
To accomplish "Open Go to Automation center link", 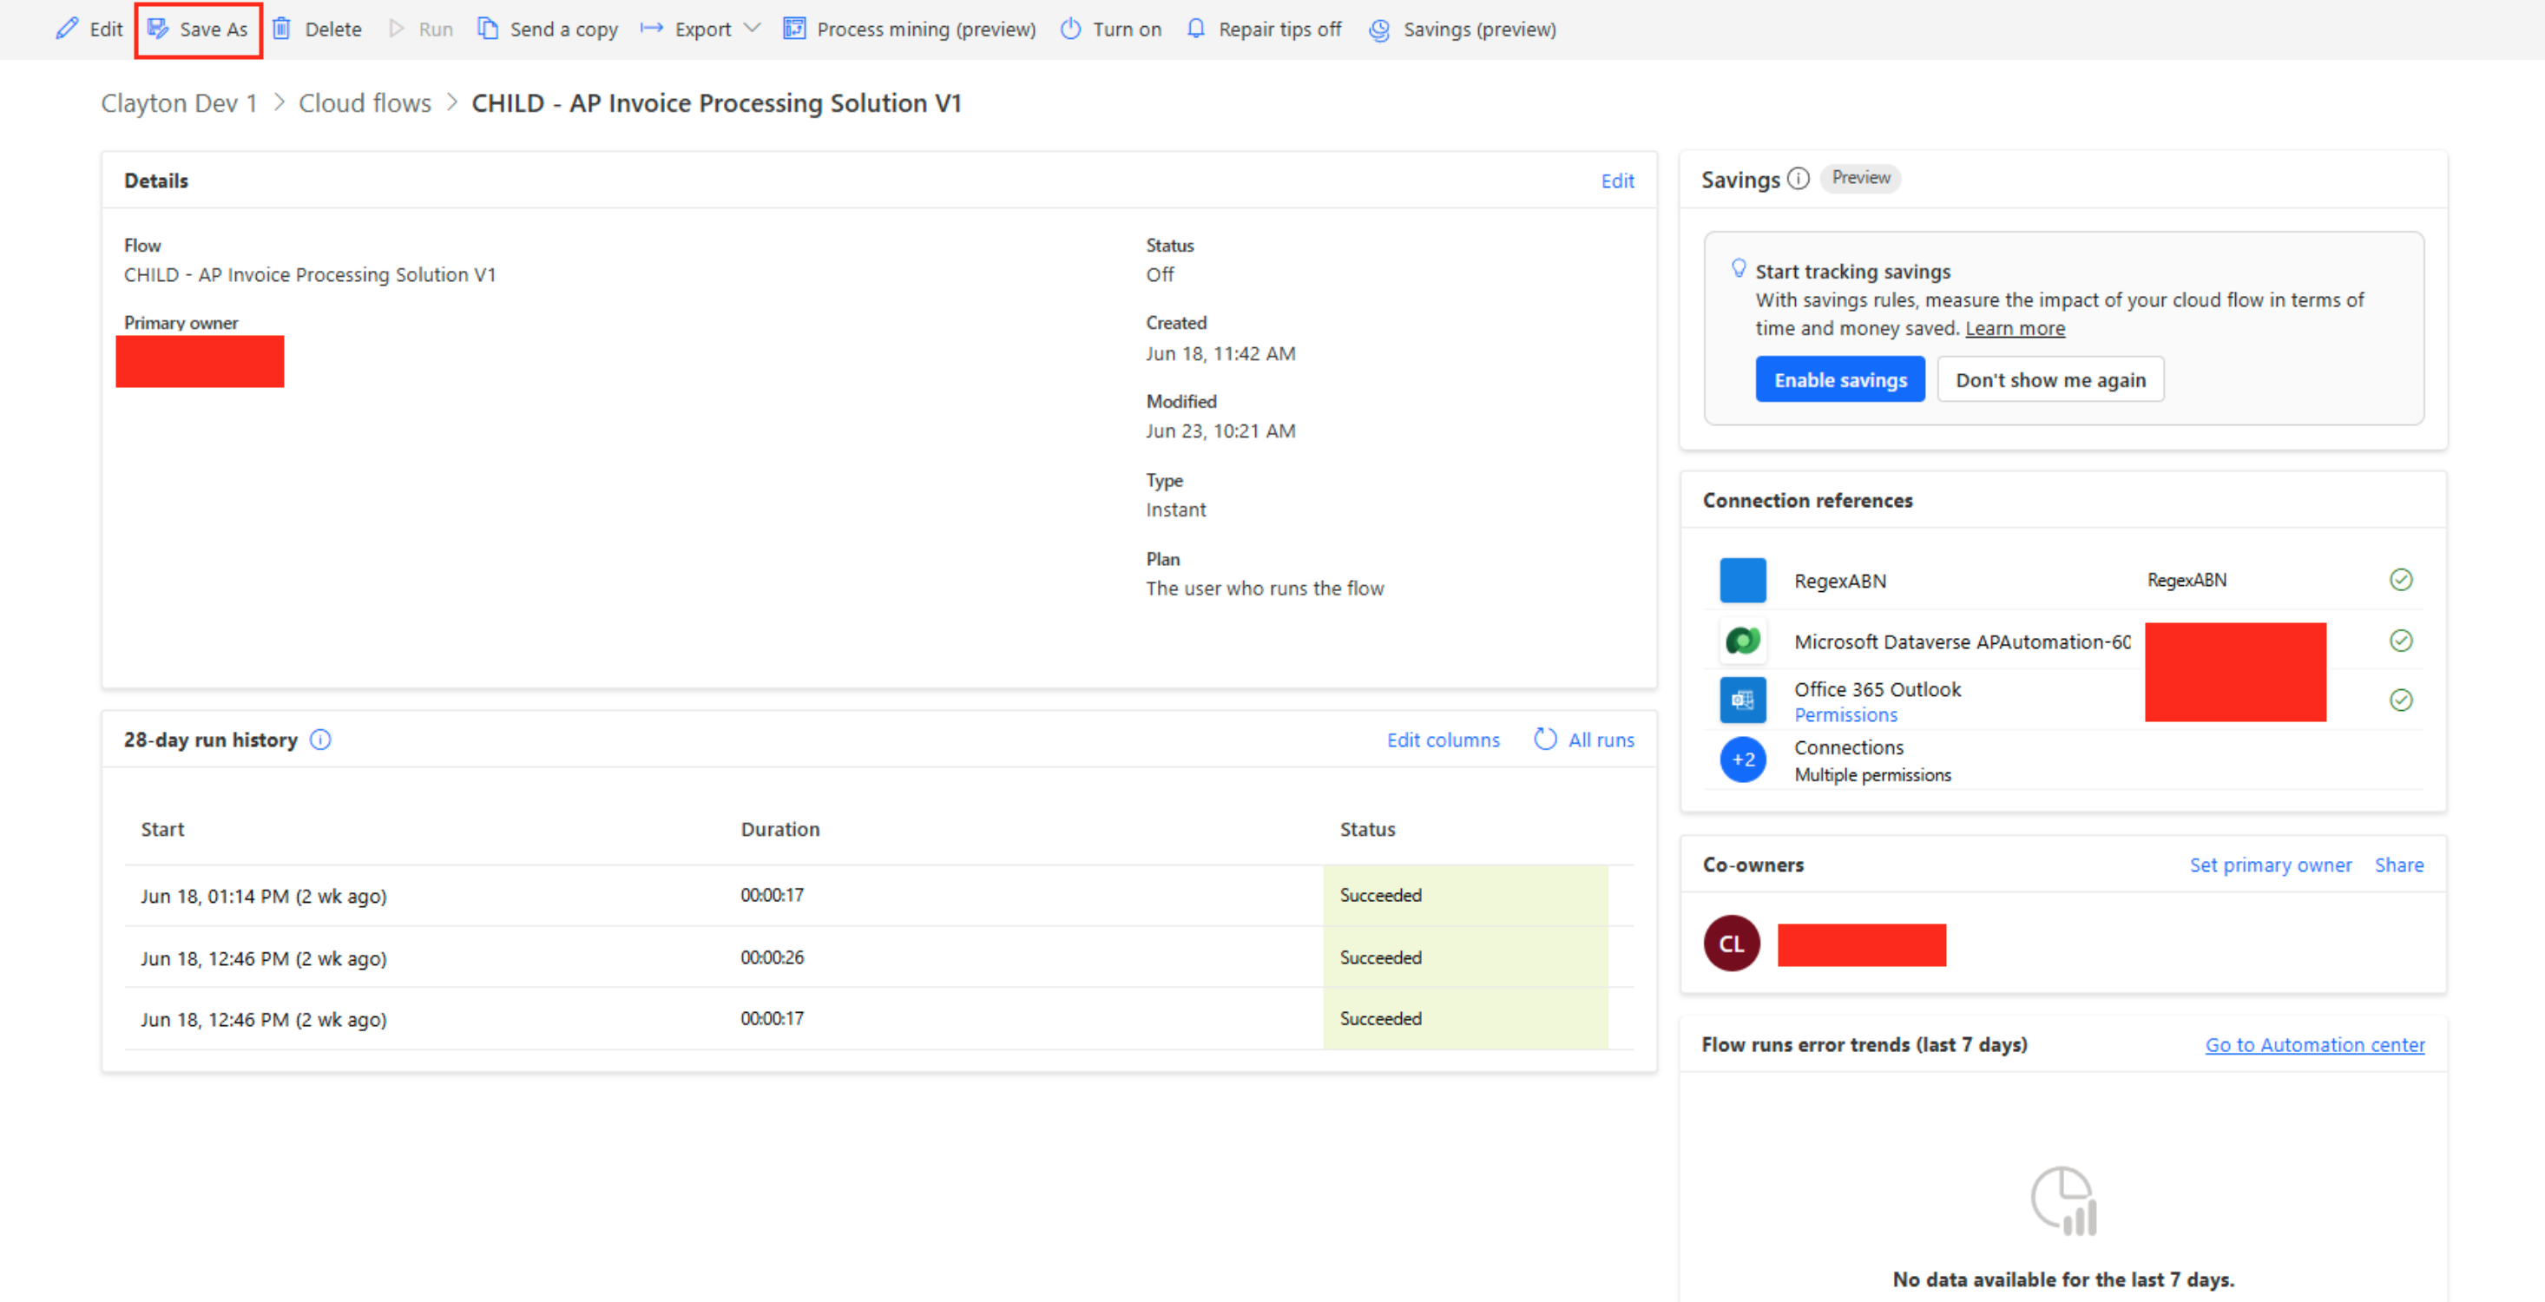I will 2314,1044.
